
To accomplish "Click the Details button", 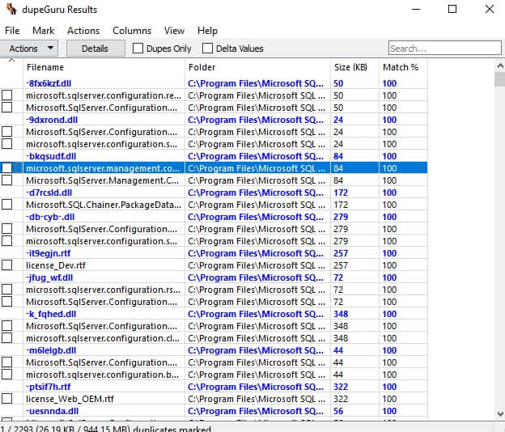I will (95, 49).
